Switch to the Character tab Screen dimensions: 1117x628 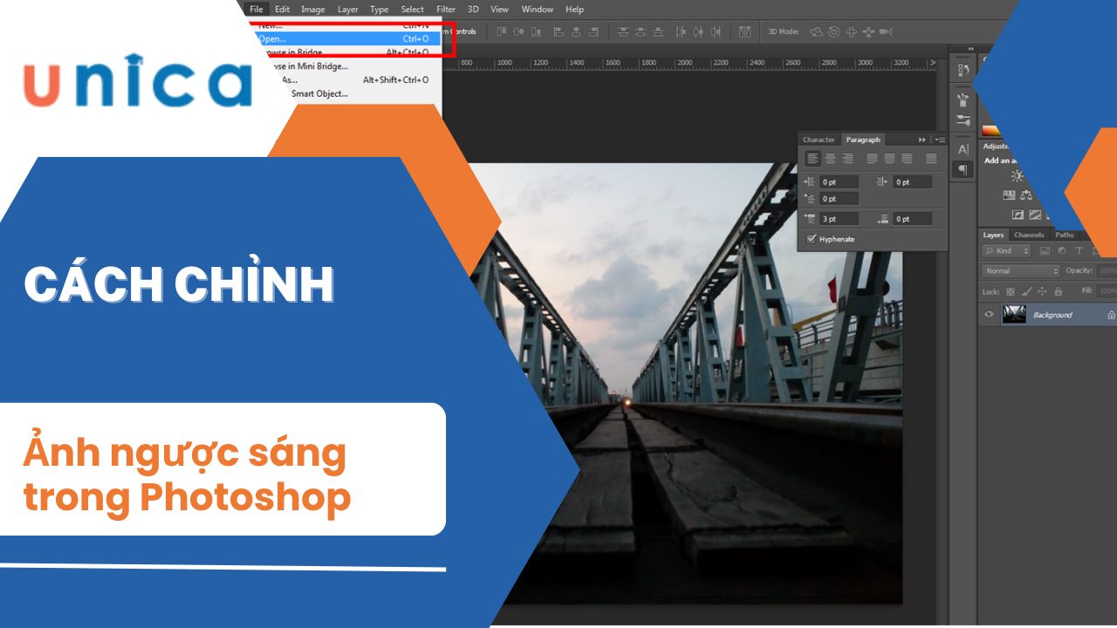(819, 140)
